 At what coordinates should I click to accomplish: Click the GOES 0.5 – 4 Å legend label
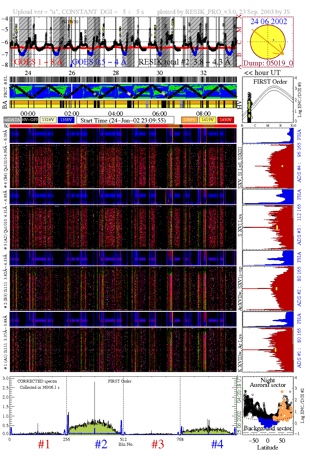(99, 62)
